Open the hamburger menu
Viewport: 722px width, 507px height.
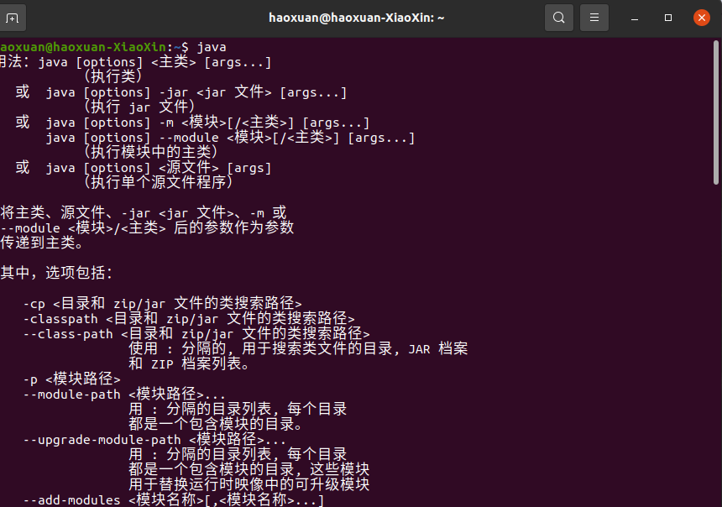(x=594, y=17)
